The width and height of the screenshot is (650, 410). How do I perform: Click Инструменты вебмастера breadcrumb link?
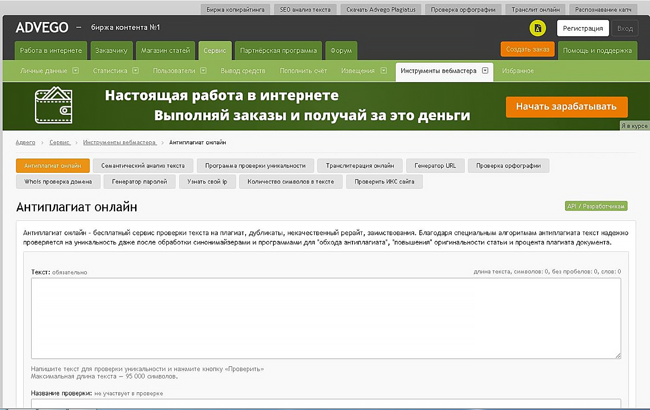pyautogui.click(x=120, y=142)
